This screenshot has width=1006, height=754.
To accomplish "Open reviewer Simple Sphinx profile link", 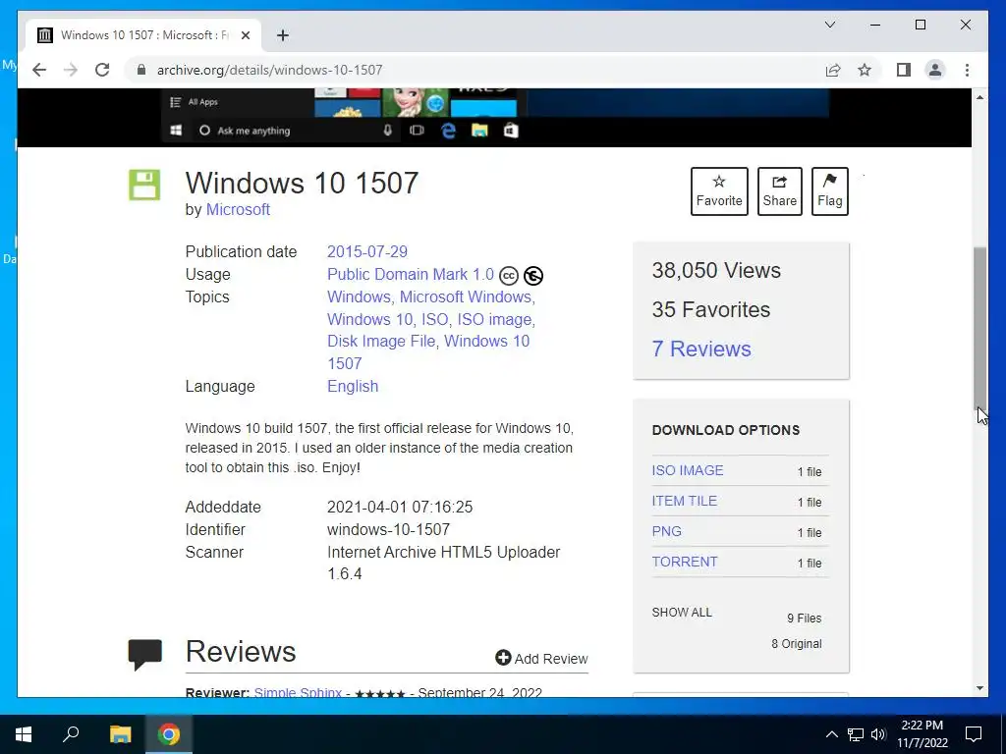I will click(298, 692).
